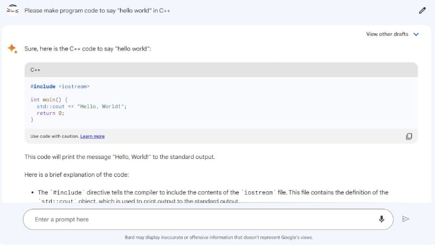Click the edit prompt pencil icon
The width and height of the screenshot is (435, 250).
point(422,10)
